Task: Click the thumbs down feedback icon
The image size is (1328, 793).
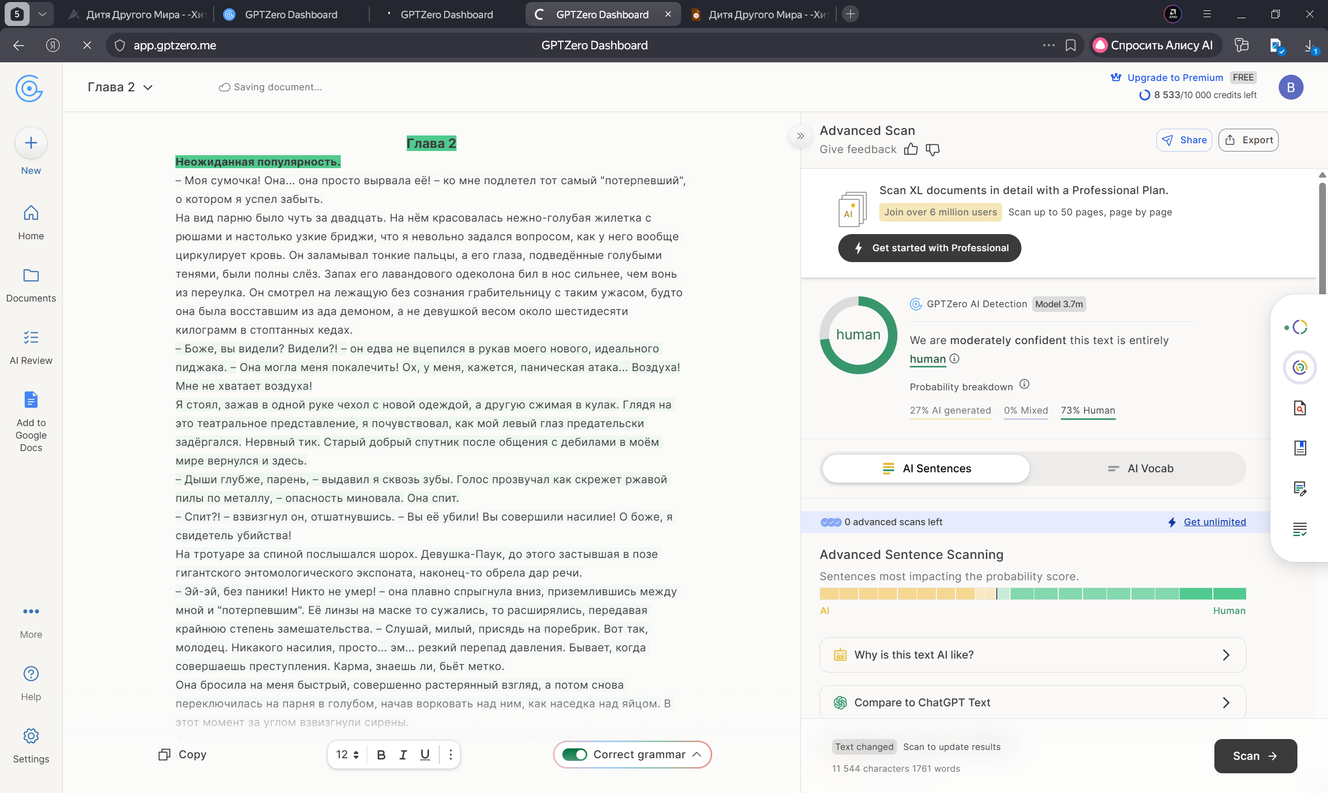Action: click(932, 149)
